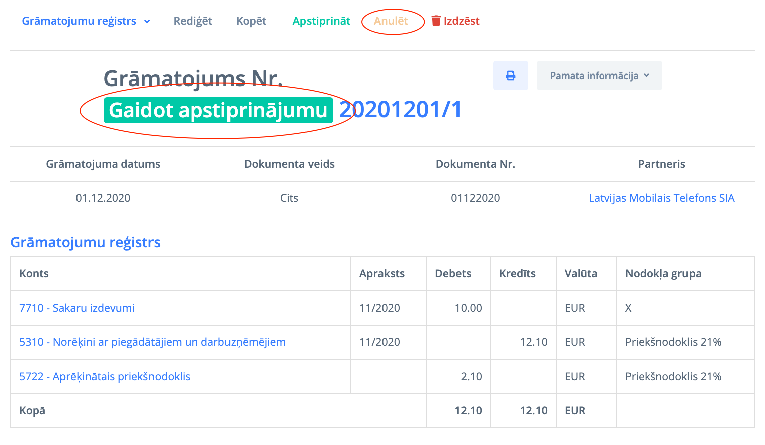Select the document type value Cits
Image resolution: width=765 pixels, height=445 pixels.
pyautogui.click(x=289, y=198)
